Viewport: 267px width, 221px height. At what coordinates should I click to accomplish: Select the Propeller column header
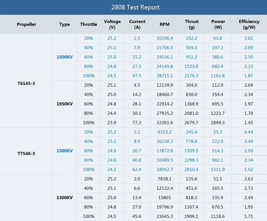tap(26, 24)
